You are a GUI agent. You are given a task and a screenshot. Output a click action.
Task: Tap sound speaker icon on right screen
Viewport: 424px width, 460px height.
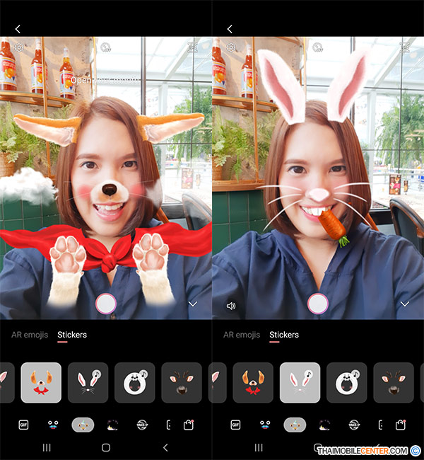(x=231, y=306)
